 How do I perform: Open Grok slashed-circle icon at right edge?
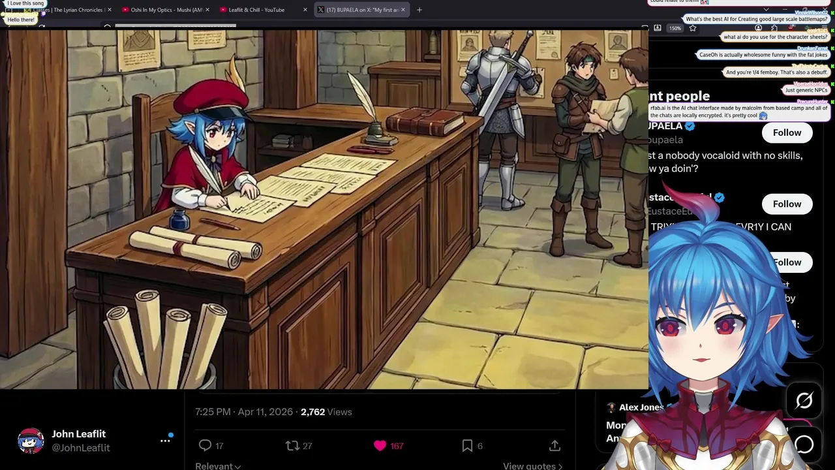pos(804,400)
